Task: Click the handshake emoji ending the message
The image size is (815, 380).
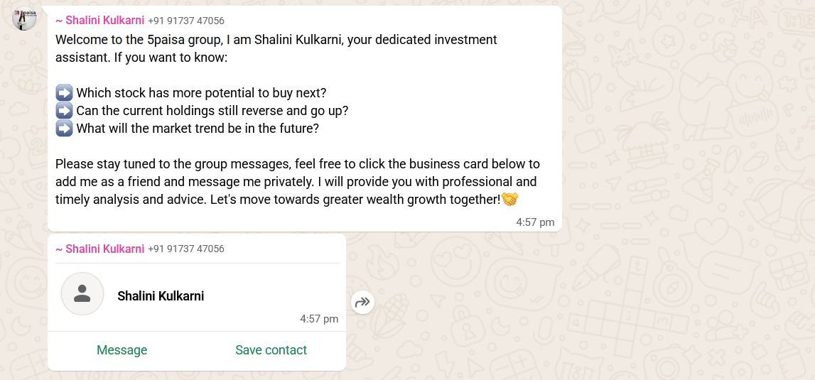Action: point(510,200)
